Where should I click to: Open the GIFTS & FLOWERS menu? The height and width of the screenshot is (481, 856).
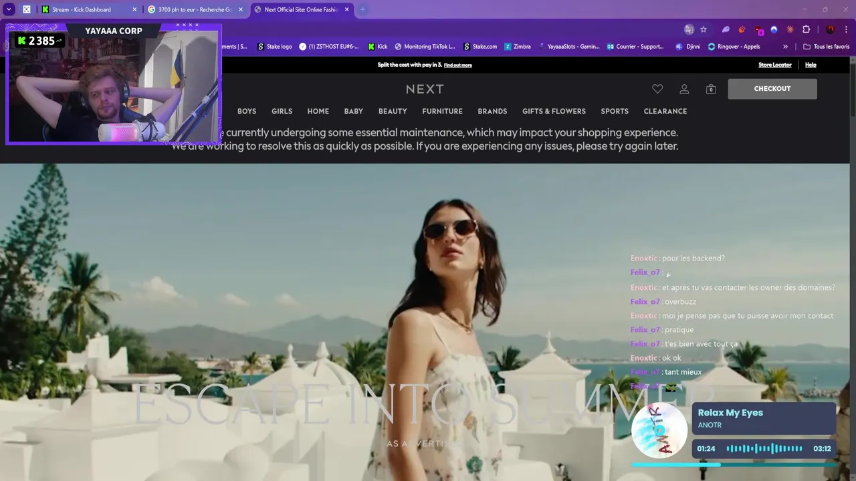pyautogui.click(x=554, y=112)
